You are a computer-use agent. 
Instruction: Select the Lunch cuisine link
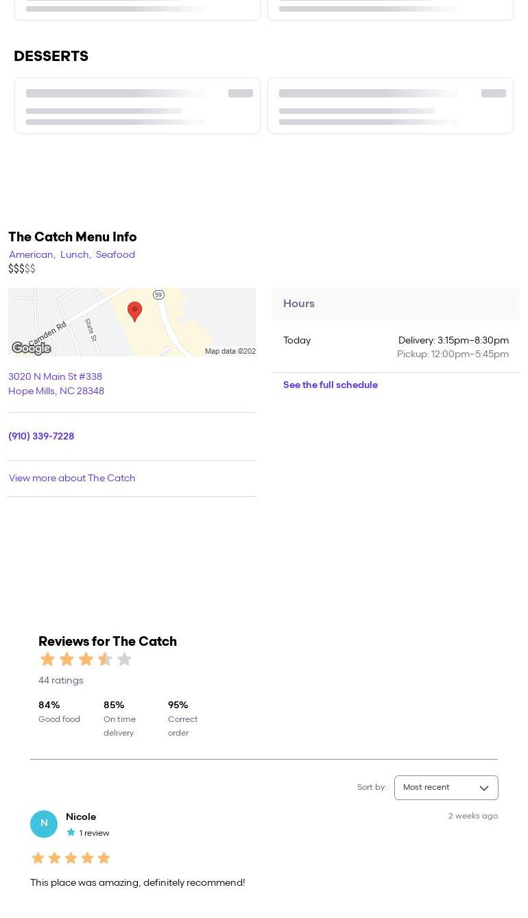point(74,255)
